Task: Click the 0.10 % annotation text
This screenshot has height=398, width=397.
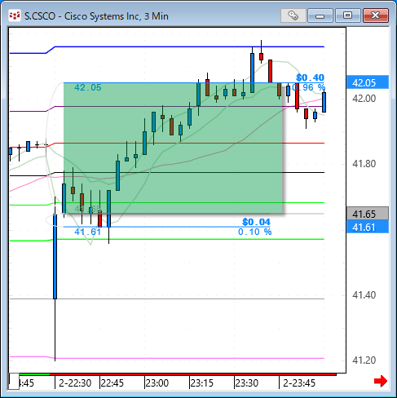Action: tap(255, 232)
